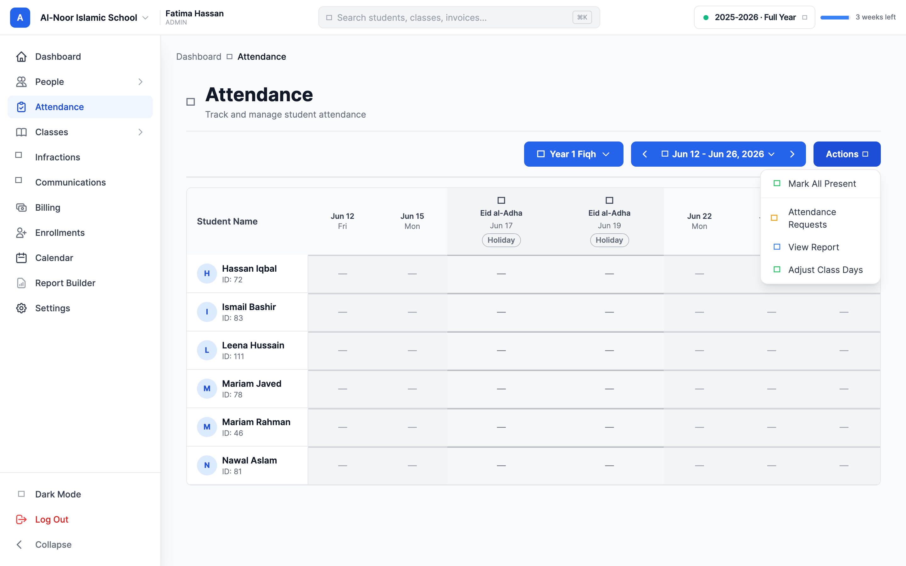The height and width of the screenshot is (566, 906).
Task: Click Nawal Aslam's avatar circle
Action: (207, 465)
